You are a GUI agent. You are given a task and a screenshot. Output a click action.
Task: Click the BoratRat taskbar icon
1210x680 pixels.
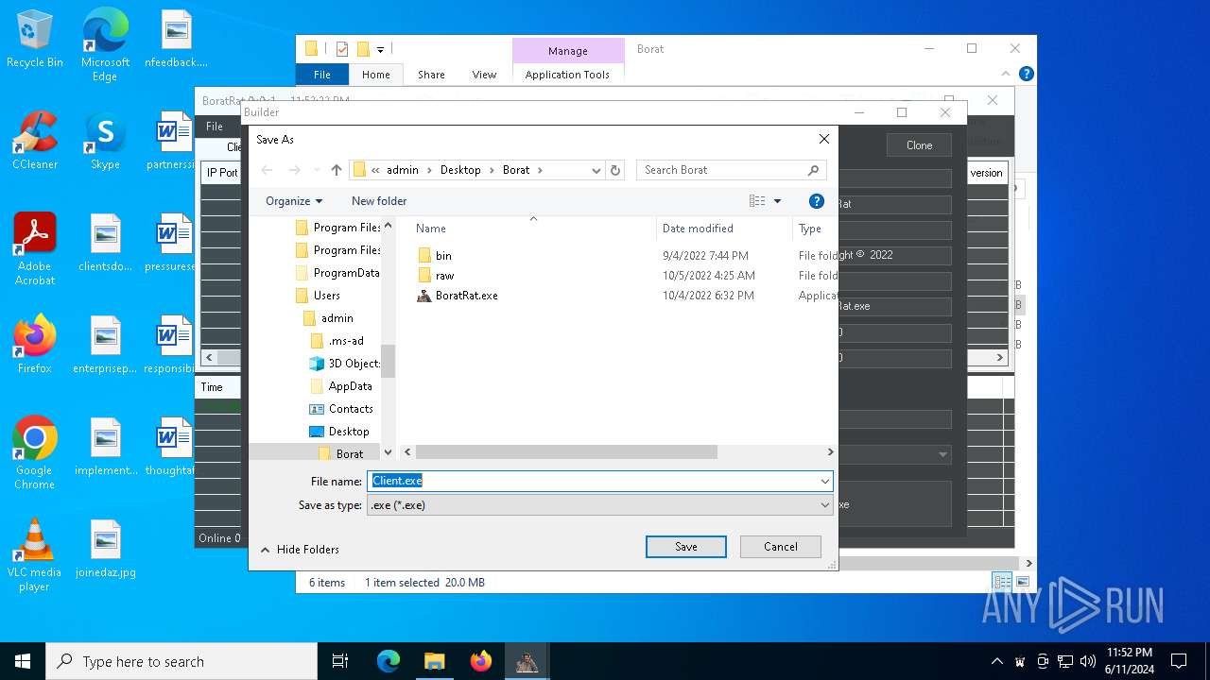click(x=527, y=661)
